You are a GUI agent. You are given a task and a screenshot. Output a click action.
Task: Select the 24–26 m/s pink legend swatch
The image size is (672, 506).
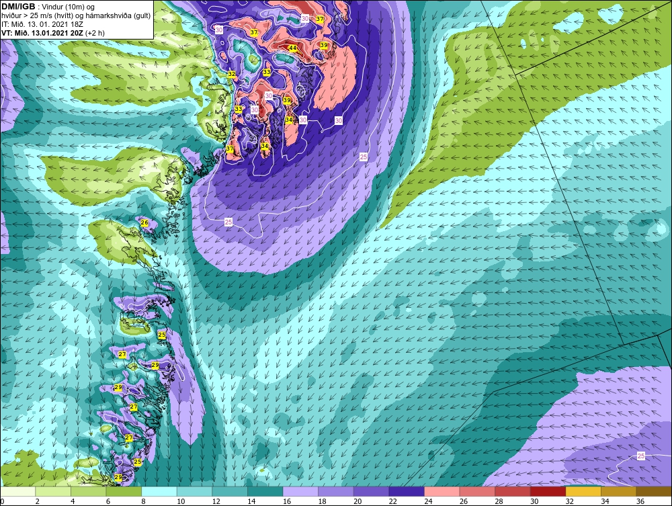point(442,491)
